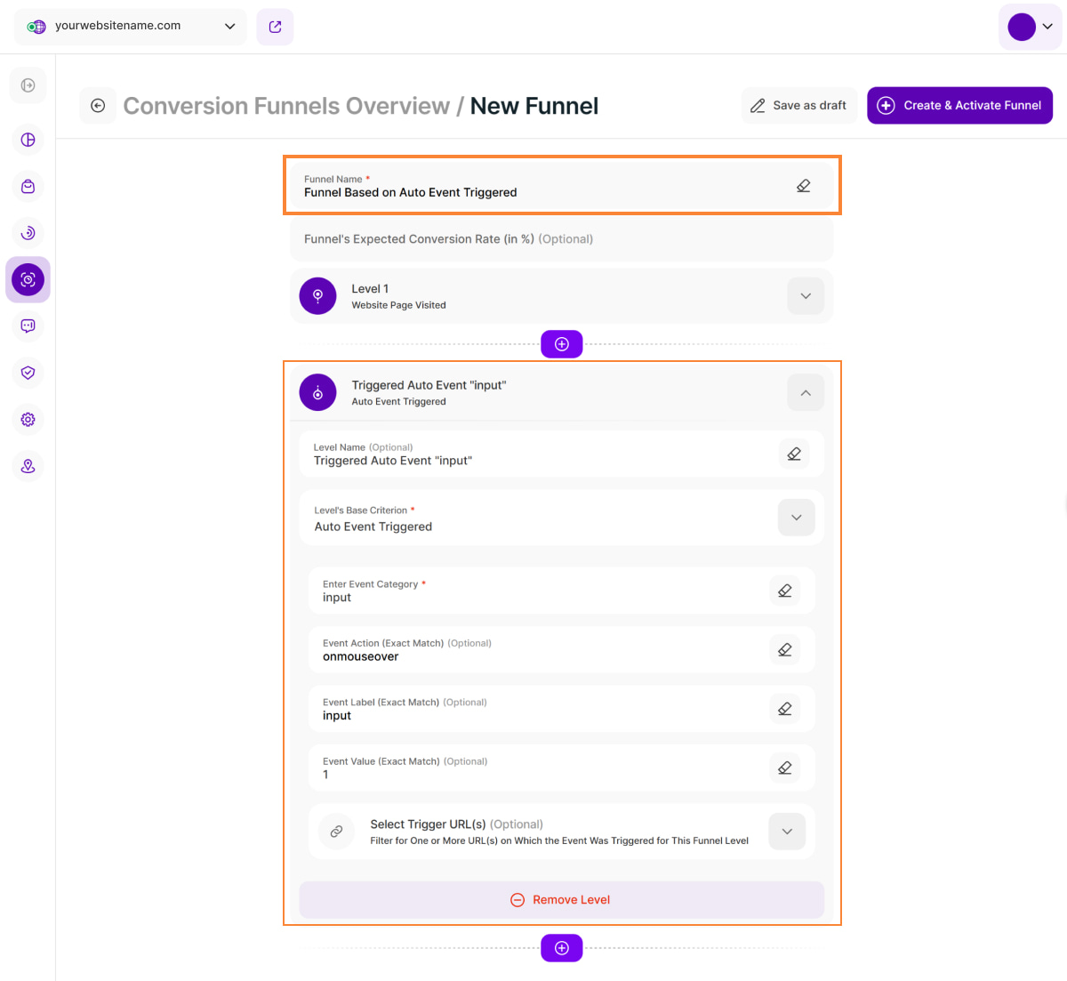Click Funnel's Expected Conversion Rate field

click(561, 239)
